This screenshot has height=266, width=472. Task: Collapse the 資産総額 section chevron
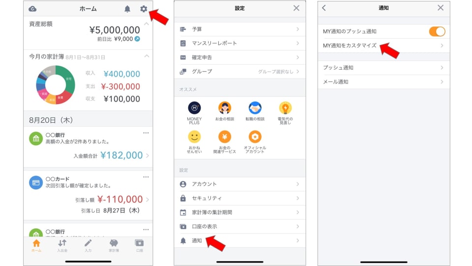tap(147, 24)
